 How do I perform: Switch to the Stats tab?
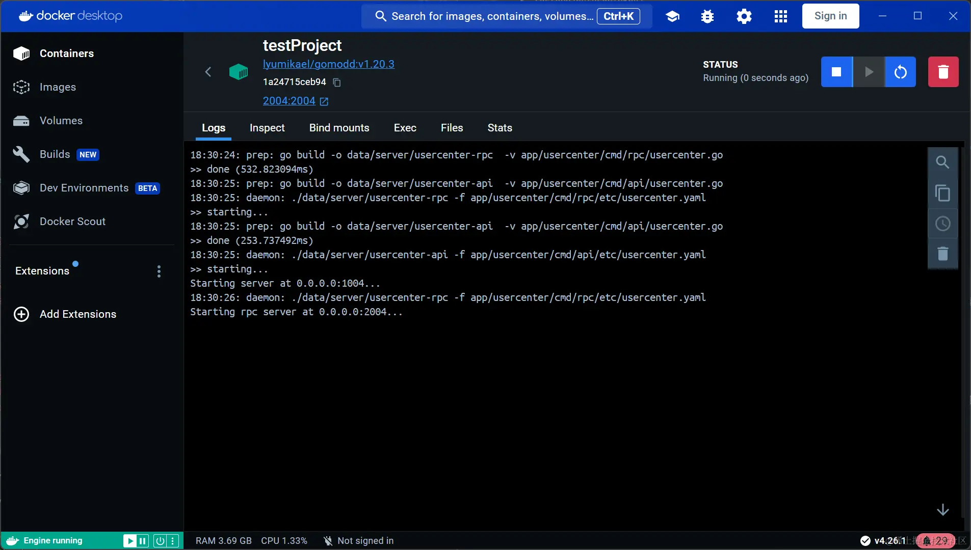(x=500, y=128)
